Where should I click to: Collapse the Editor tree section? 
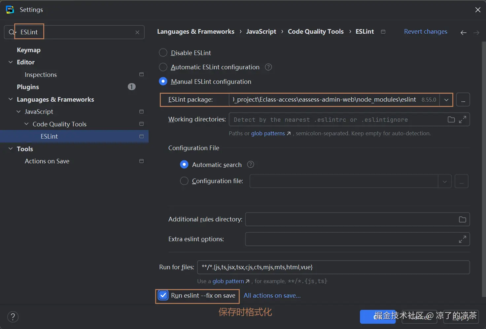pyautogui.click(x=11, y=62)
